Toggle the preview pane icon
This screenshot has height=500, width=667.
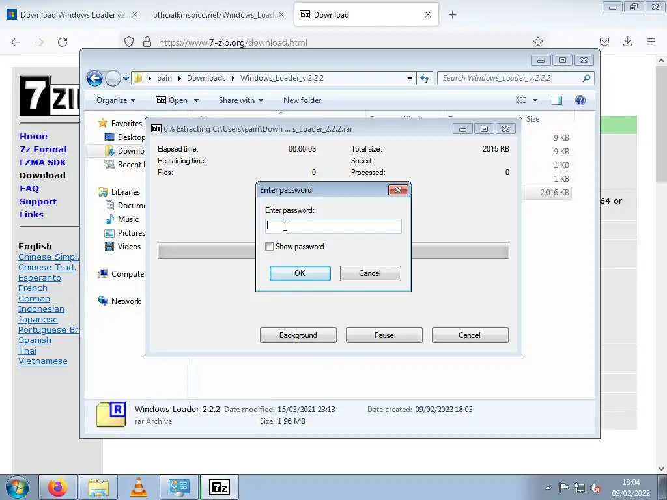pyautogui.click(x=556, y=100)
